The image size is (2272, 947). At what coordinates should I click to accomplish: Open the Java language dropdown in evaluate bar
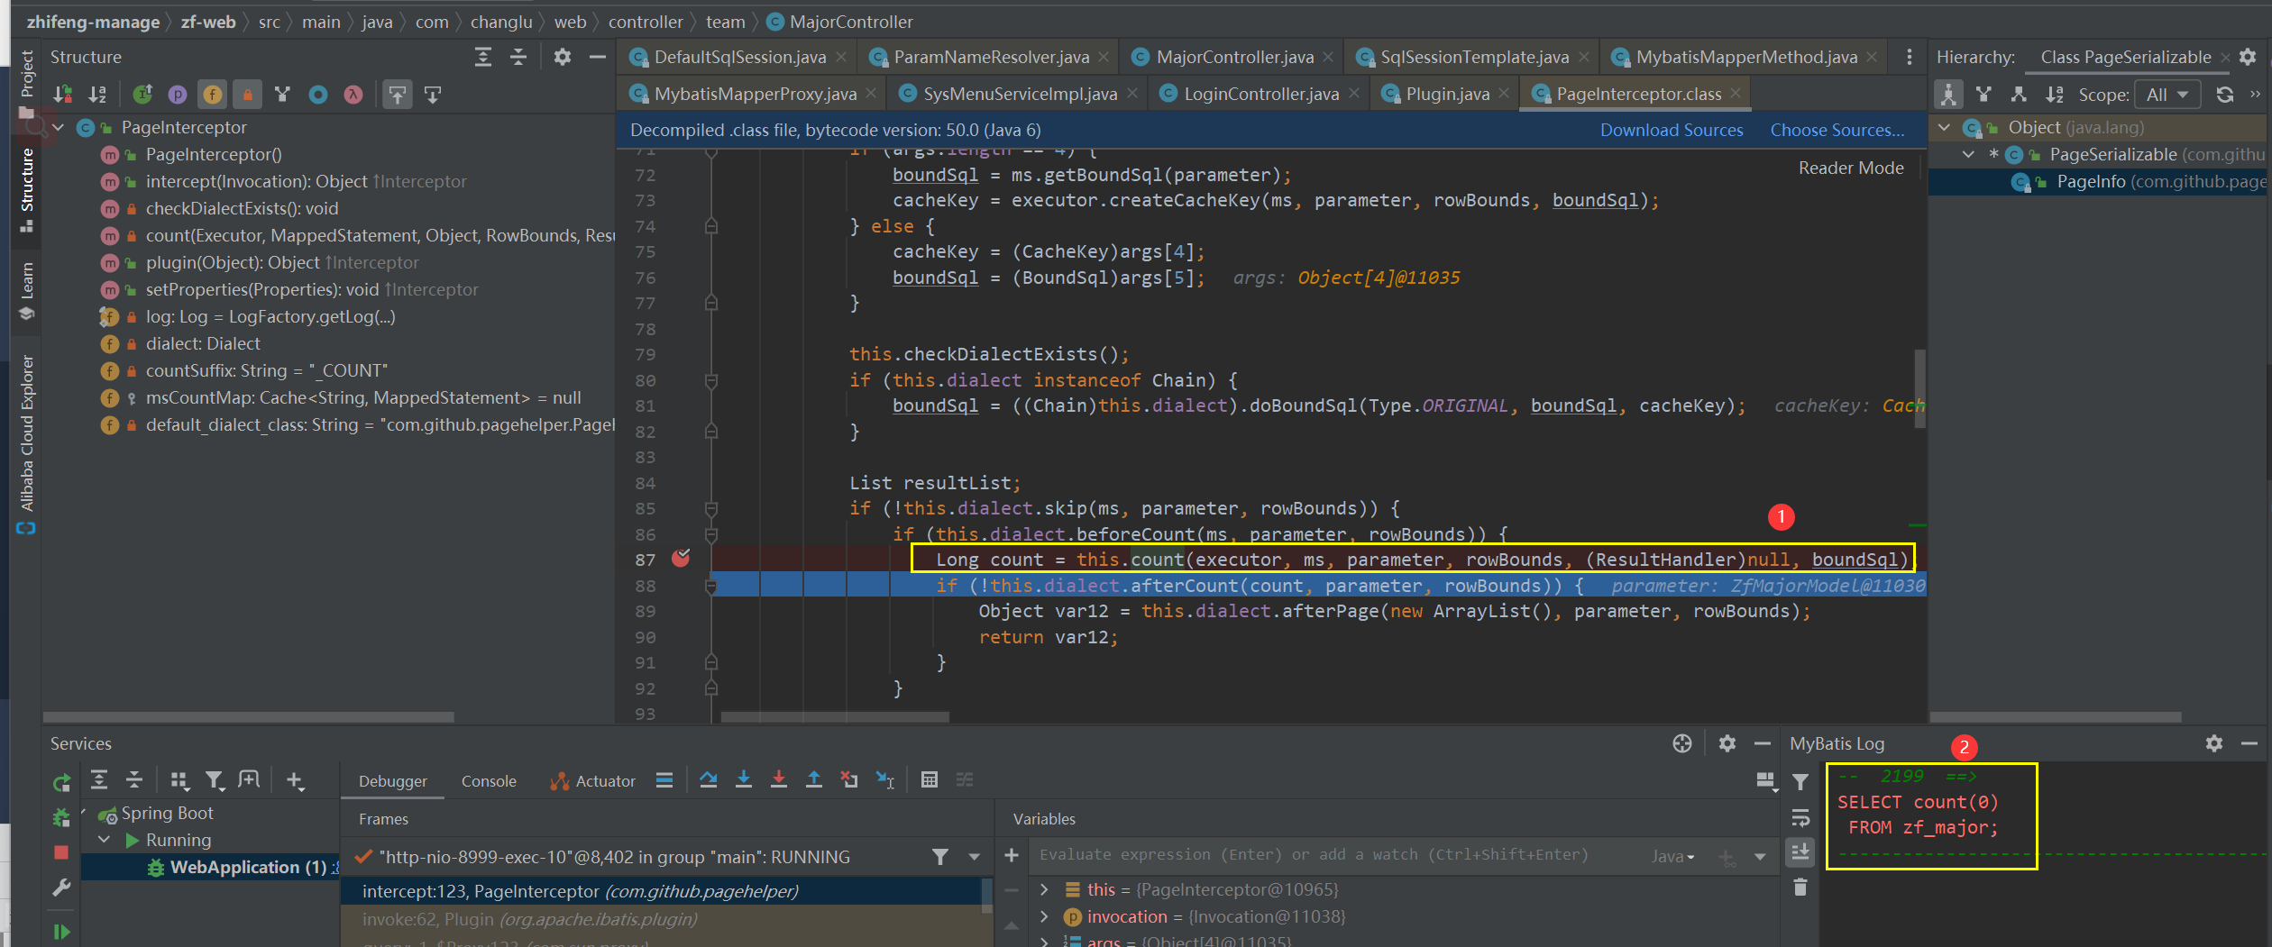click(x=1673, y=856)
